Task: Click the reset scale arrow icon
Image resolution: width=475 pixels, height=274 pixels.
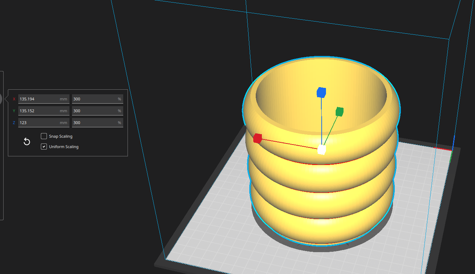Action: tap(27, 142)
